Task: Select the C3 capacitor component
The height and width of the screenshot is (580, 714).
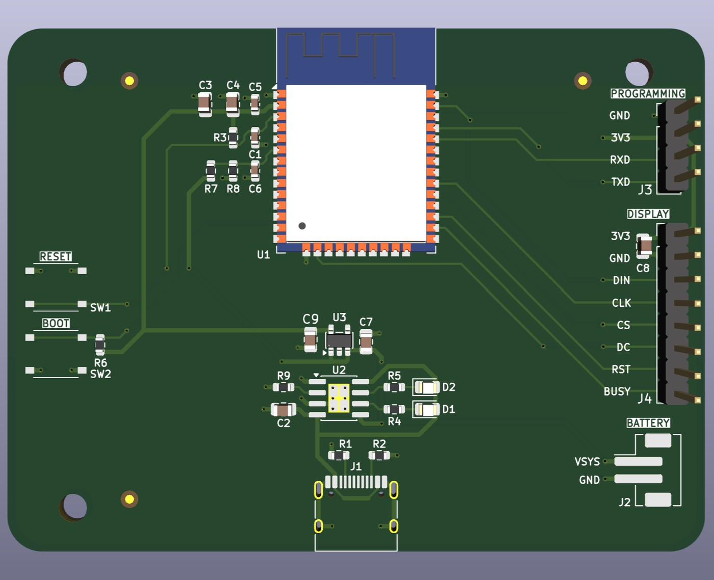Action: 205,104
